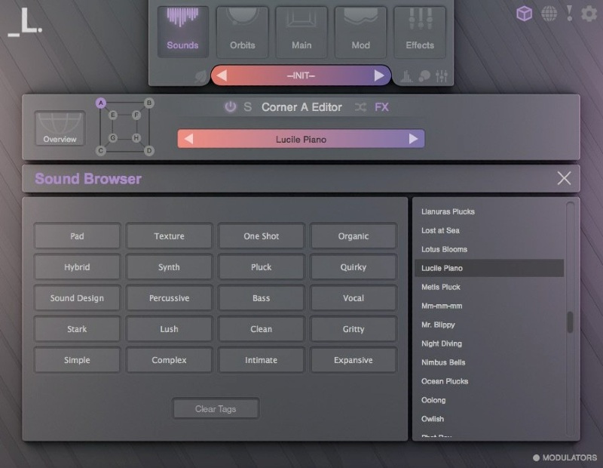The height and width of the screenshot is (468, 603).
Task: Enable the Pluck sound tag
Action: (261, 266)
